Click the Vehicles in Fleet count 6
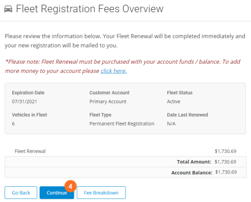 (x=13, y=123)
